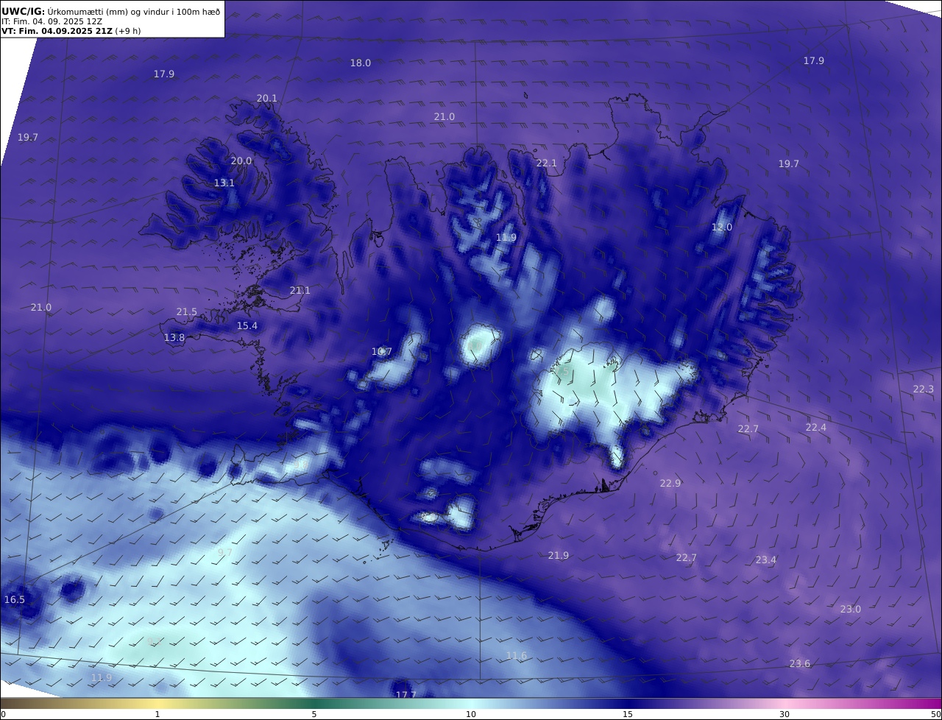Click the map value 18.0

pyautogui.click(x=361, y=63)
